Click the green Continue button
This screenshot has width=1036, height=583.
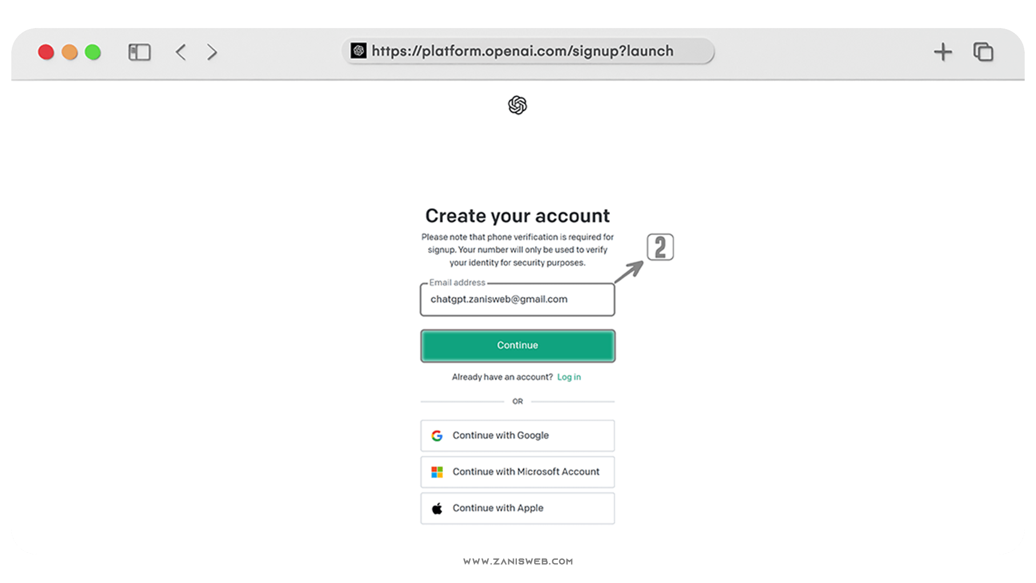pyautogui.click(x=517, y=344)
